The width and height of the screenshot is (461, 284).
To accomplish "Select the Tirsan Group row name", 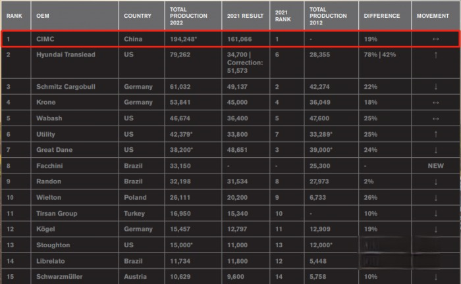I will 57,213.
